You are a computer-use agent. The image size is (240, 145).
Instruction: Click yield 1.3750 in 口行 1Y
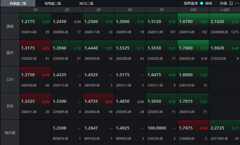click(x=28, y=75)
